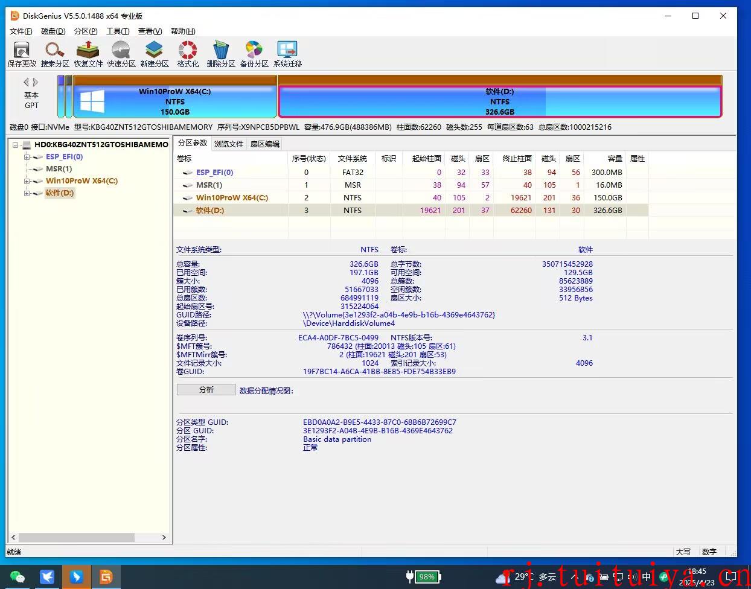Collapse the HD0 disk tree node
This screenshot has width=751, height=589.
(16, 145)
